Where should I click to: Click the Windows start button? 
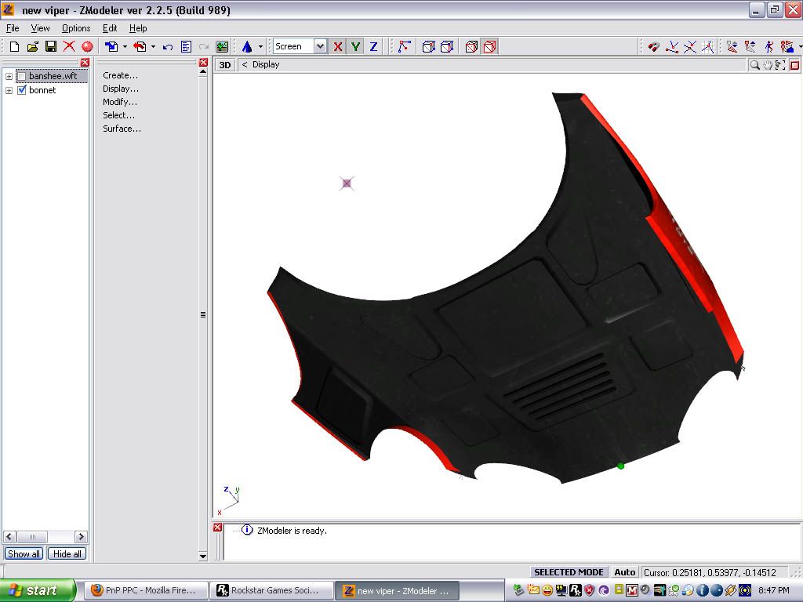pyautogui.click(x=37, y=590)
